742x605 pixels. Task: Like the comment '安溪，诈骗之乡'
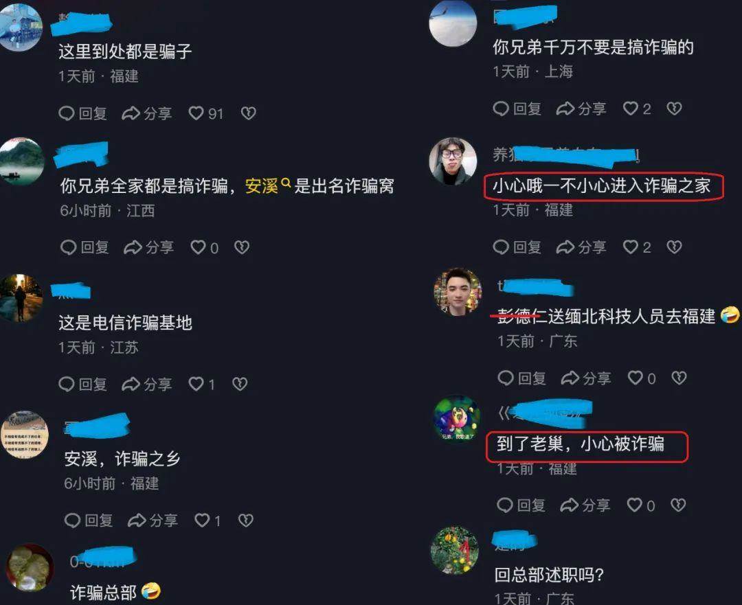pos(207,521)
